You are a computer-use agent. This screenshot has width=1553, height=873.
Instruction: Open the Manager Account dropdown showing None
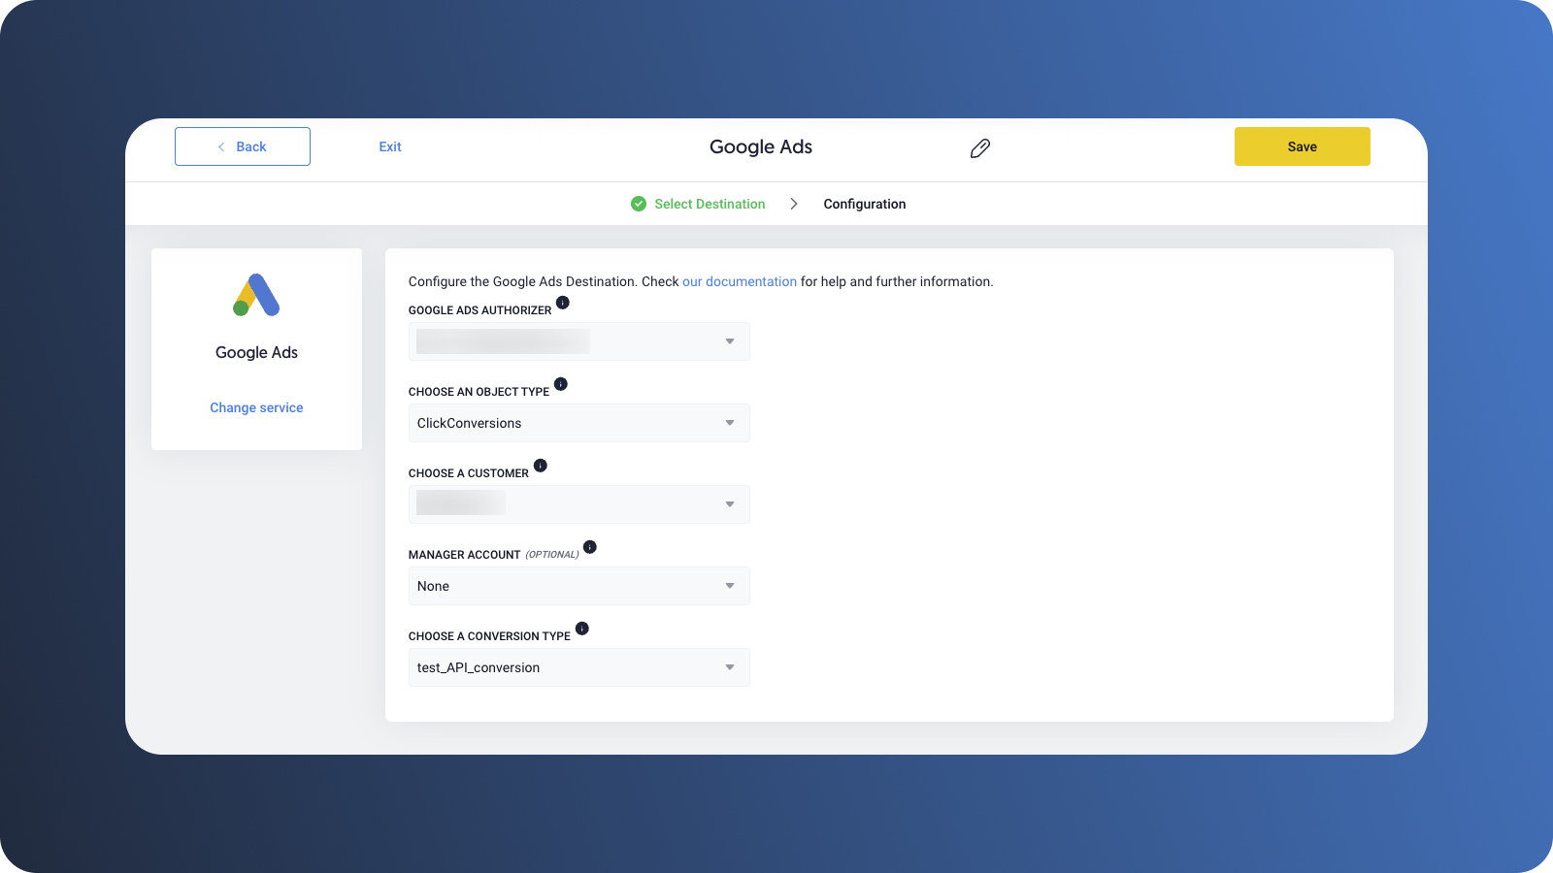[x=579, y=586]
